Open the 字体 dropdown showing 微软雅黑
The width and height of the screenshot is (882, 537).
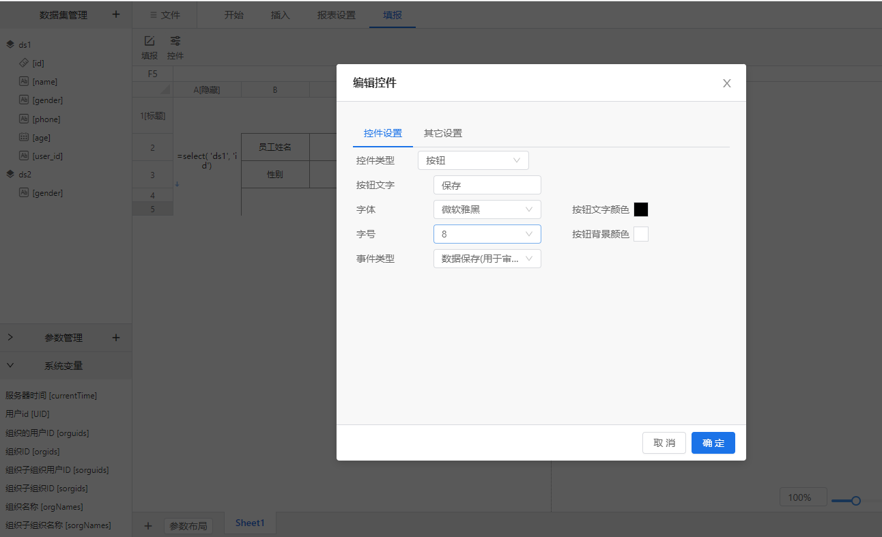[x=487, y=209]
